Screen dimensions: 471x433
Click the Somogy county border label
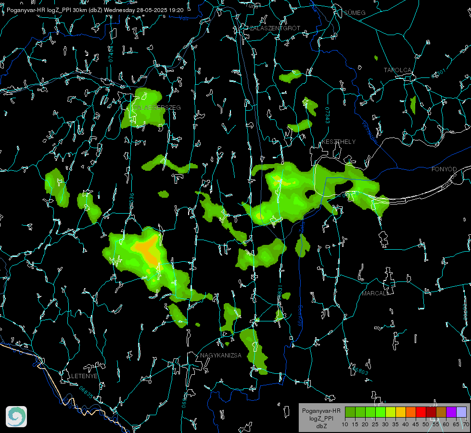[300, 317]
